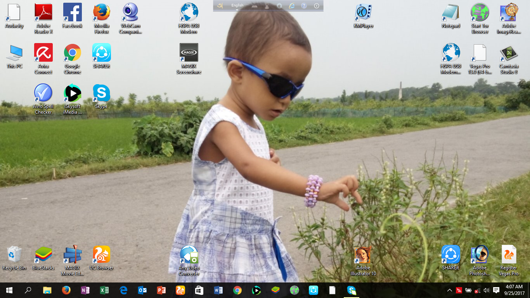Switch to Skype on the taskbar
The width and height of the screenshot is (530, 298).
point(352,290)
